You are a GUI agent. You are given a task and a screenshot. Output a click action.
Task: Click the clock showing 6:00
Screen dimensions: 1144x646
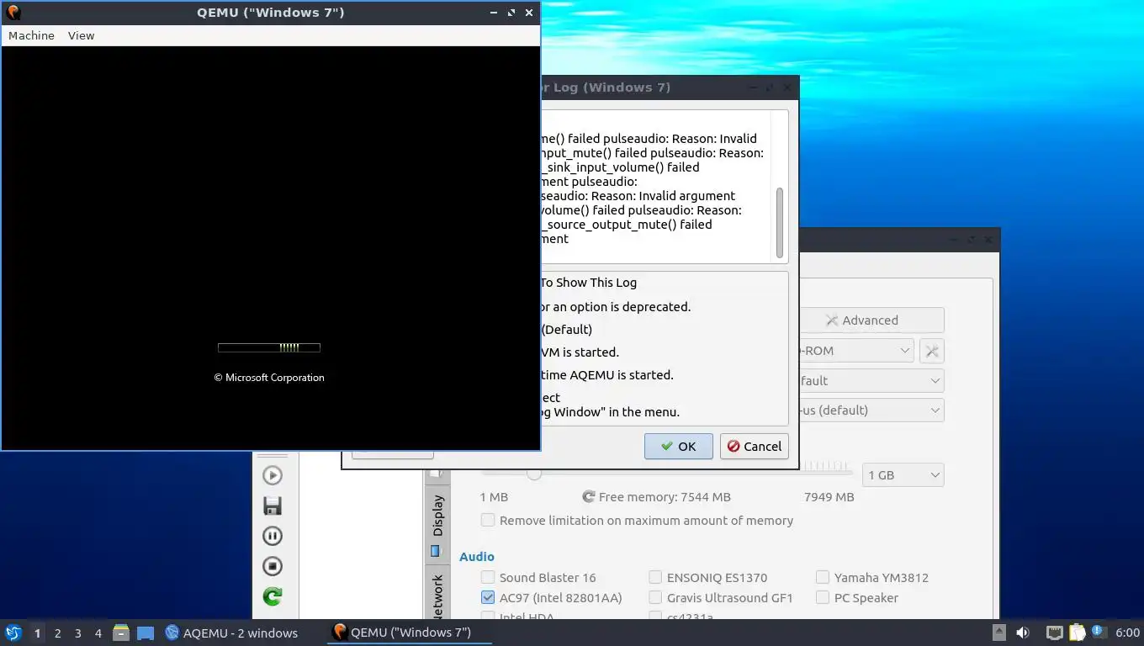[1127, 633]
